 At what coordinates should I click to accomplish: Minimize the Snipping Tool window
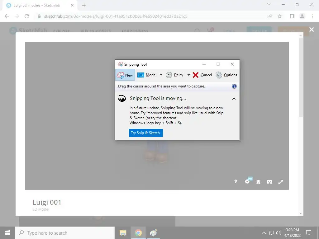click(204, 64)
